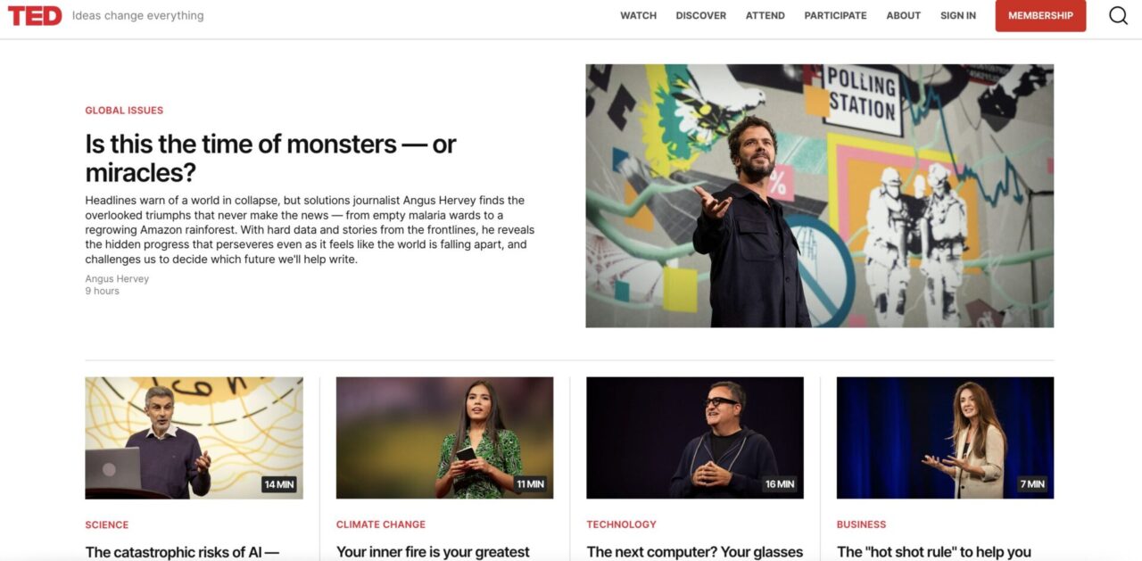Open the 11 MIN climate talk thumbnail
The width and height of the screenshot is (1142, 561).
coord(444,438)
